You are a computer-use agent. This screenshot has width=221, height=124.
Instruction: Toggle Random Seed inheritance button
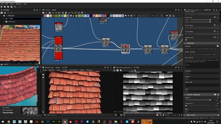pyautogui.click(x=214, y=37)
